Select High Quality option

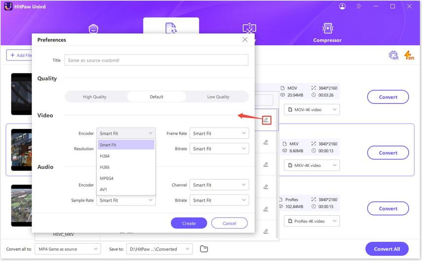tap(94, 97)
